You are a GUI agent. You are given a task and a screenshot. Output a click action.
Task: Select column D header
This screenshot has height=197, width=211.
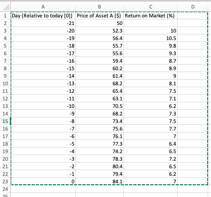(x=193, y=7)
